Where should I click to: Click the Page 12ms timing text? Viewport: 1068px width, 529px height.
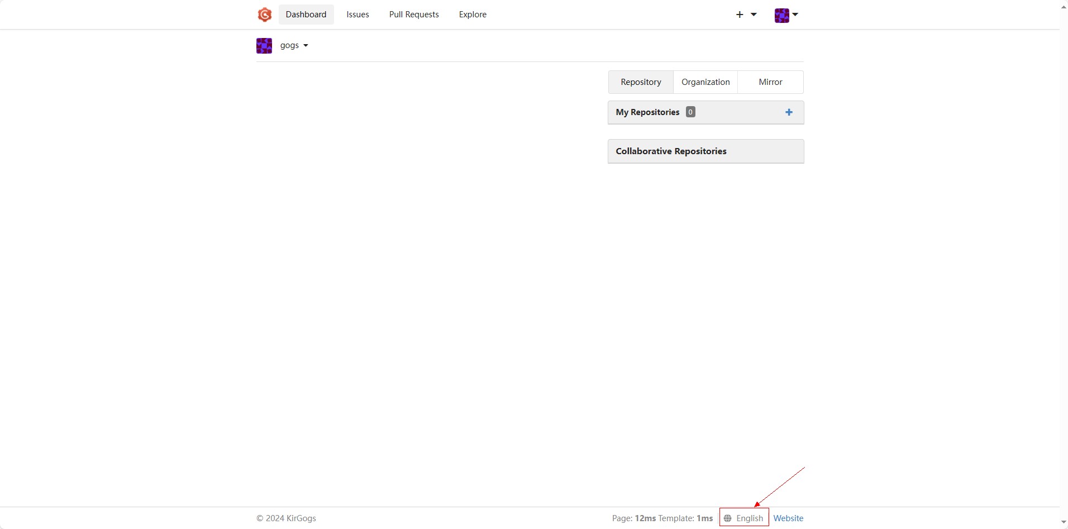(634, 518)
